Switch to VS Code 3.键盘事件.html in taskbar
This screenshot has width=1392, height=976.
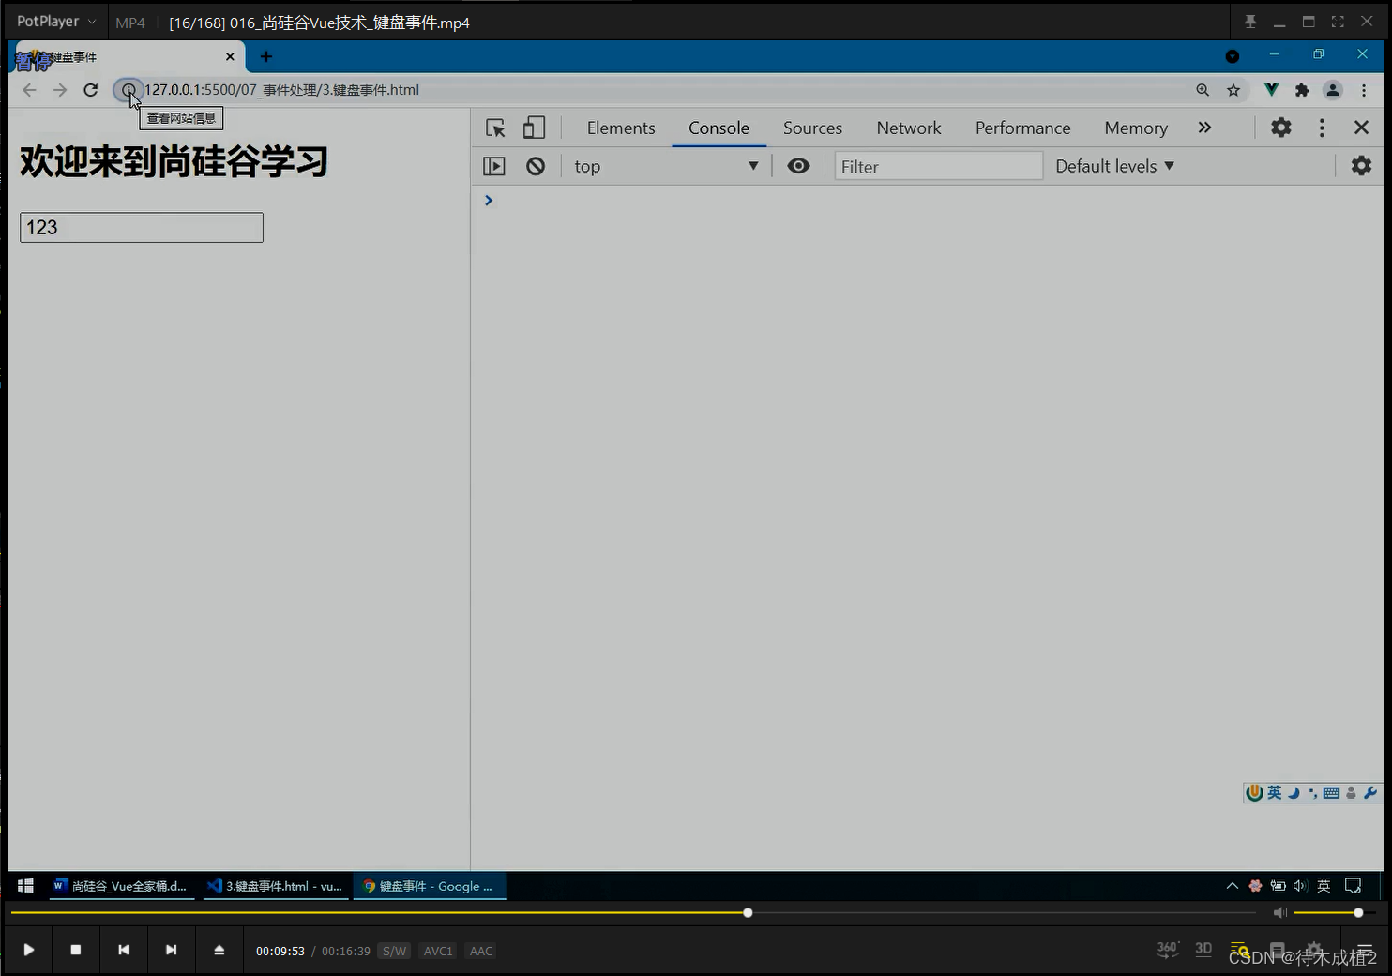click(275, 886)
